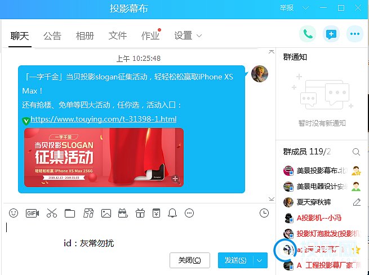The image size is (369, 275).
Task: Click the green V verified link icon
Action: [26, 121]
